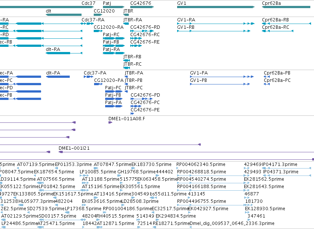
Task: Click the JTBR gene label
Action: (128, 11)
